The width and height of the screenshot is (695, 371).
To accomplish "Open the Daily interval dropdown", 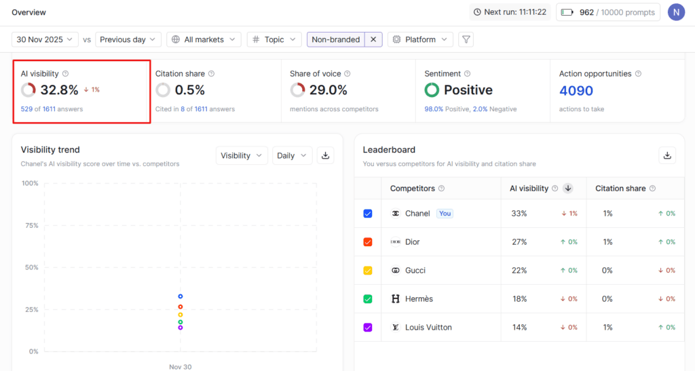I will tap(292, 155).
